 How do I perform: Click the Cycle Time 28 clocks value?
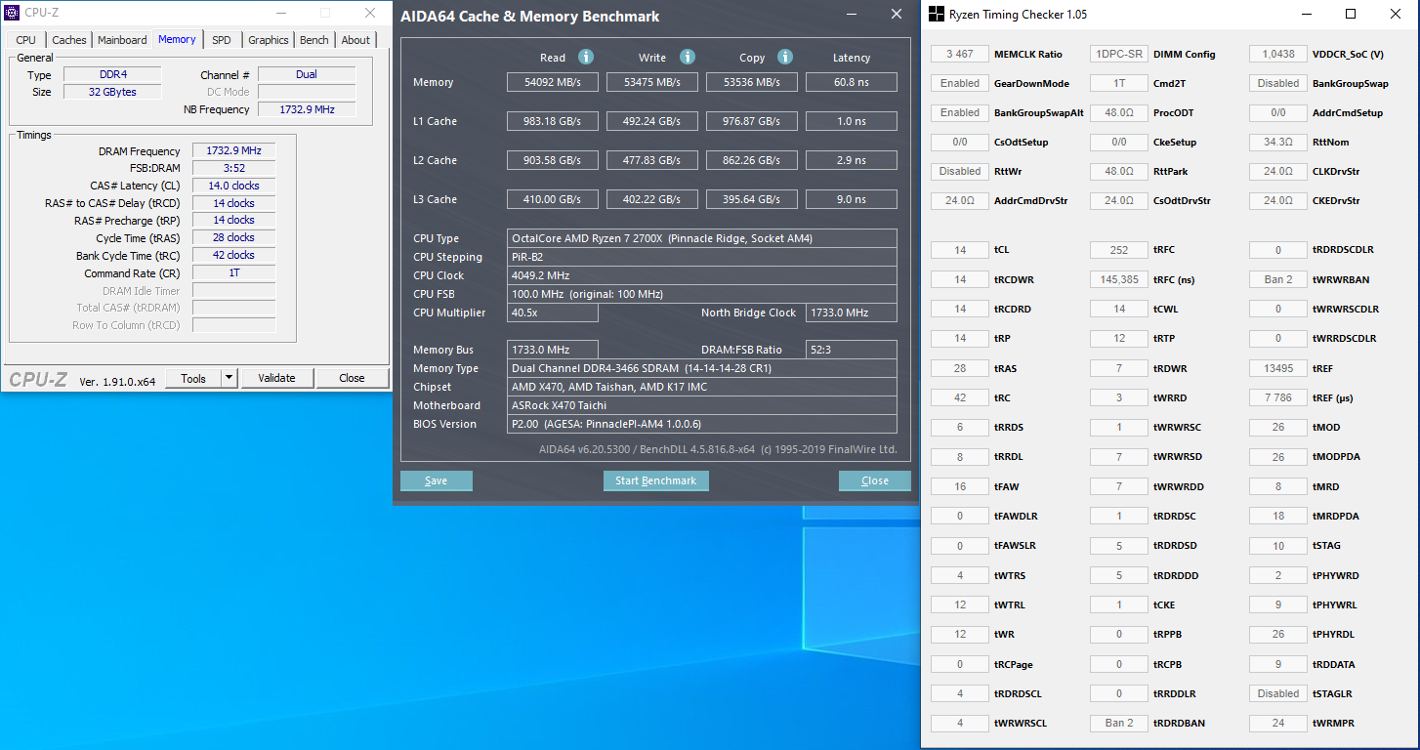233,237
